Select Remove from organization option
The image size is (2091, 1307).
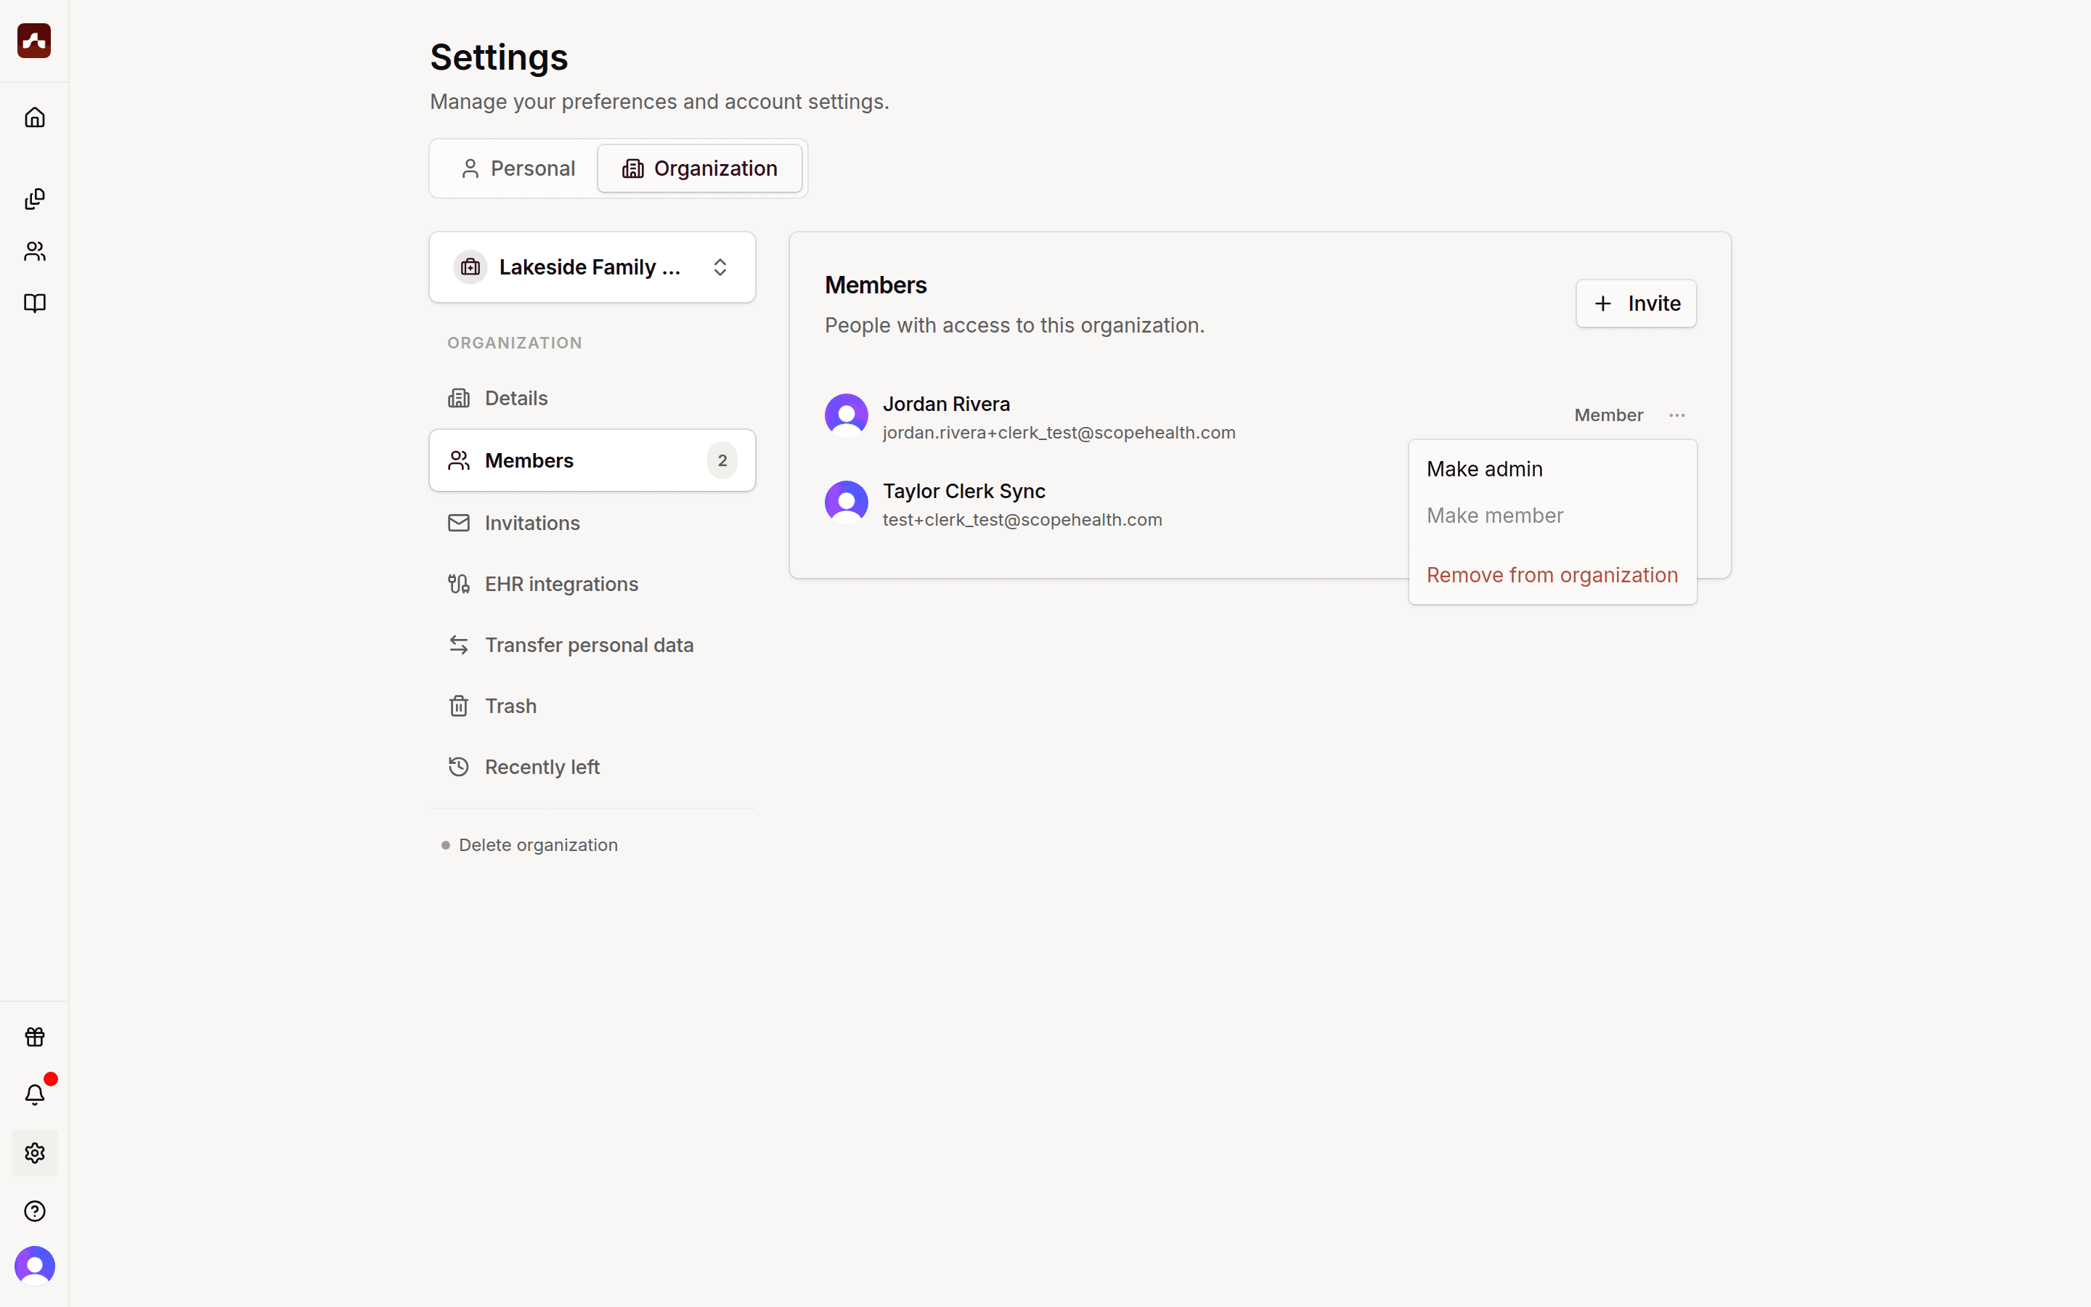[1553, 575]
